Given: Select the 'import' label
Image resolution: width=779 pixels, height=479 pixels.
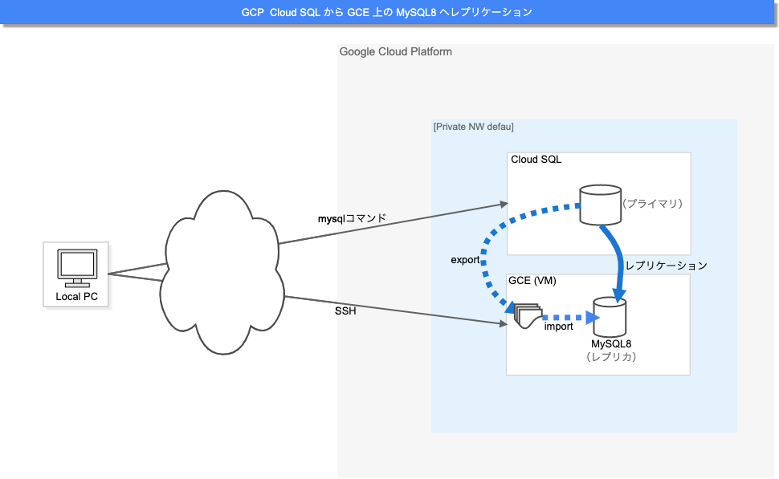Looking at the screenshot, I should point(558,326).
